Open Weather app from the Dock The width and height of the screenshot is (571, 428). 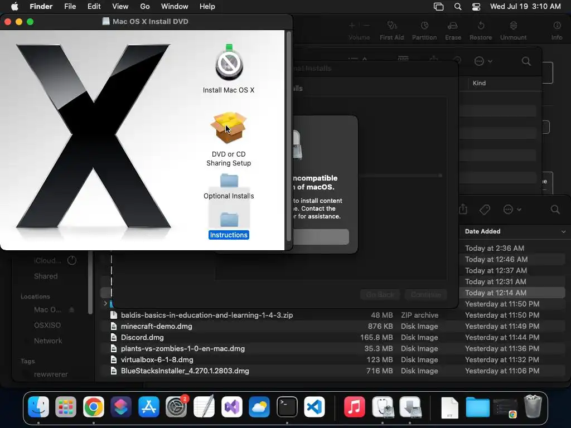coord(259,407)
